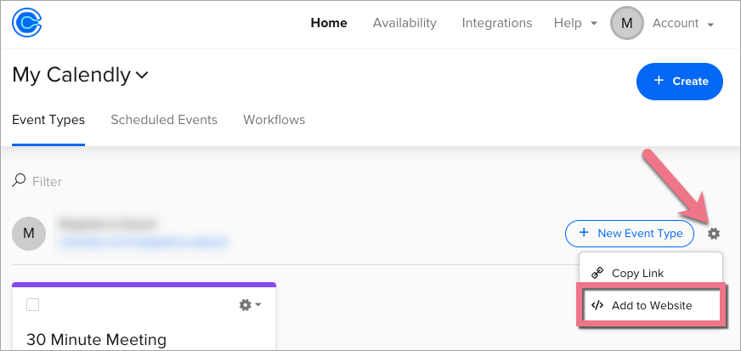
Task: Expand the My Calendly chevron
Action: point(142,75)
